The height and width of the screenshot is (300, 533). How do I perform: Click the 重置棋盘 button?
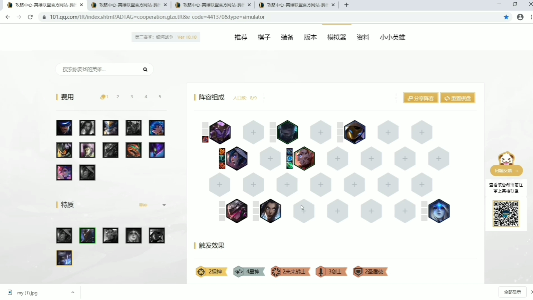(458, 98)
